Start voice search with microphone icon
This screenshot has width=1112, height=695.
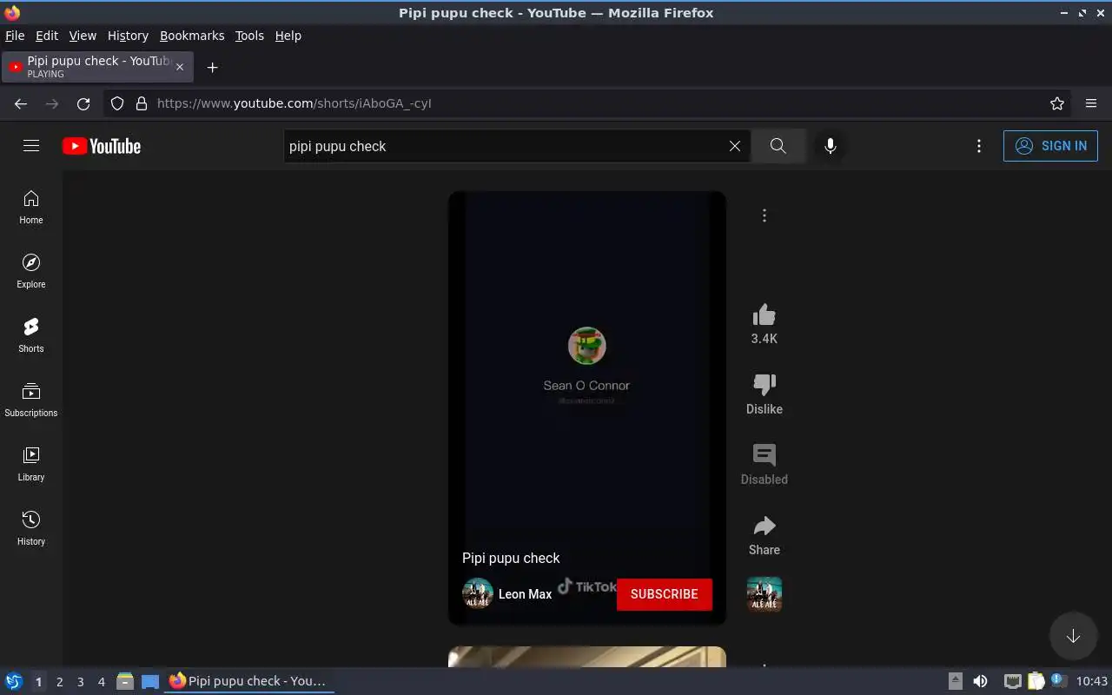coord(831,146)
